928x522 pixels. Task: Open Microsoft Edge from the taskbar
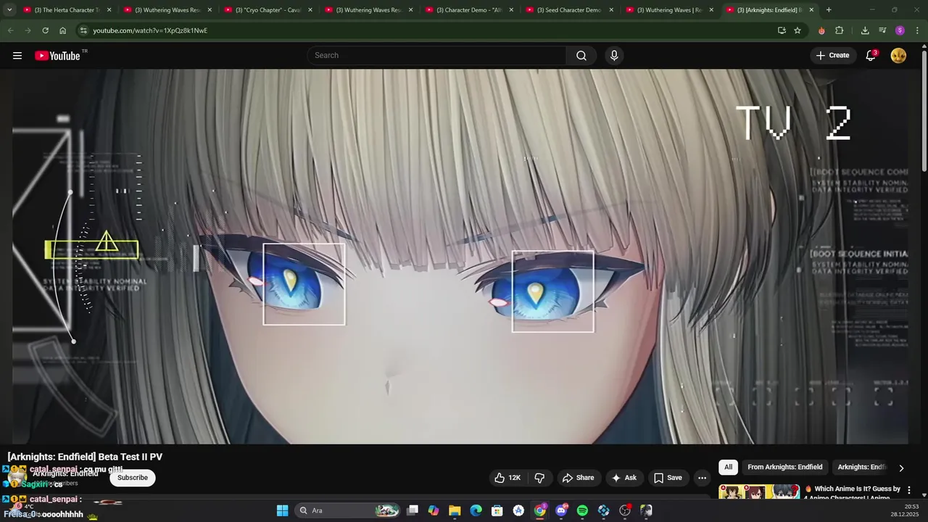pyautogui.click(x=476, y=510)
